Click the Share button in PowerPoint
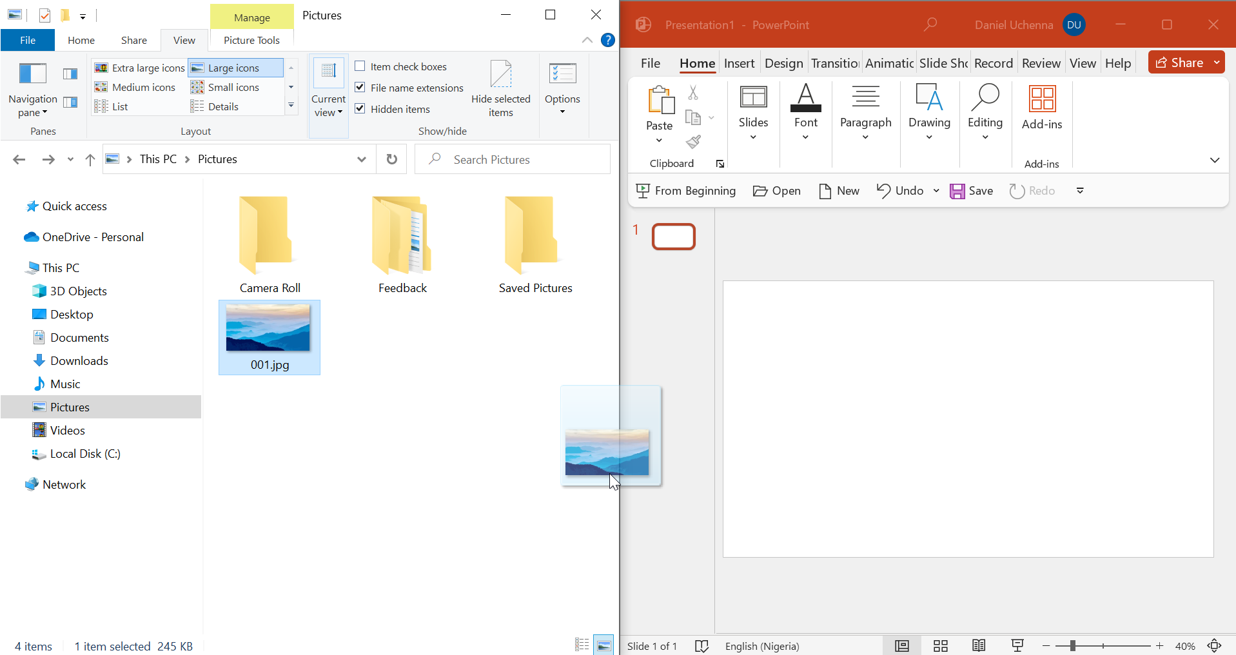This screenshot has height=655, width=1236. pos(1179,63)
